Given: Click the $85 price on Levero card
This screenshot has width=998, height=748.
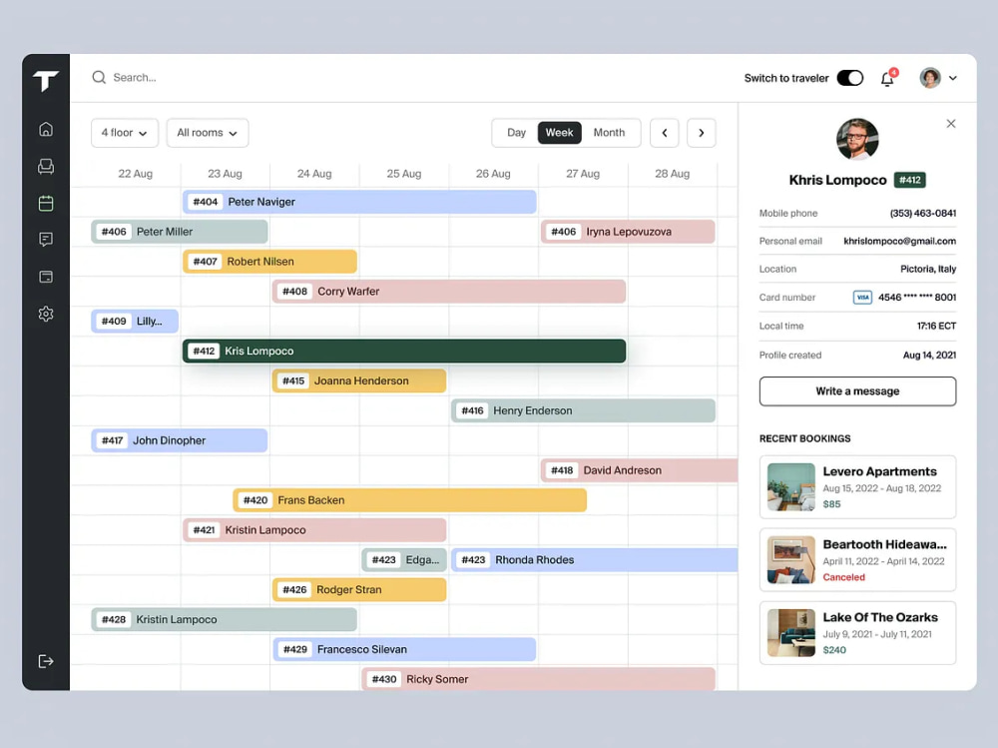Looking at the screenshot, I should pyautogui.click(x=832, y=504).
